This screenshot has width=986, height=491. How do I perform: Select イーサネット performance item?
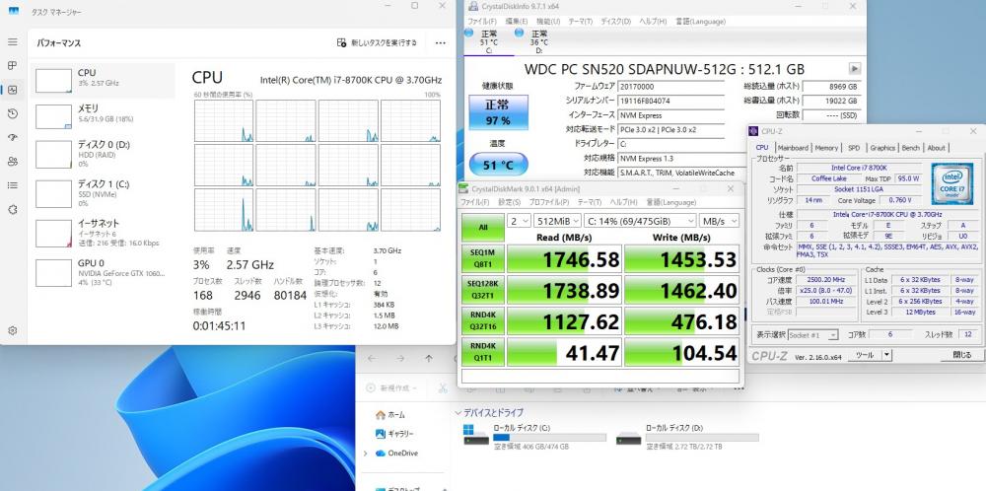click(103, 233)
